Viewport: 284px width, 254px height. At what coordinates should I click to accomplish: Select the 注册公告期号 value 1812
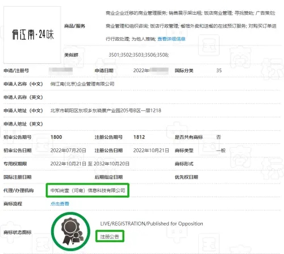pos(139,137)
